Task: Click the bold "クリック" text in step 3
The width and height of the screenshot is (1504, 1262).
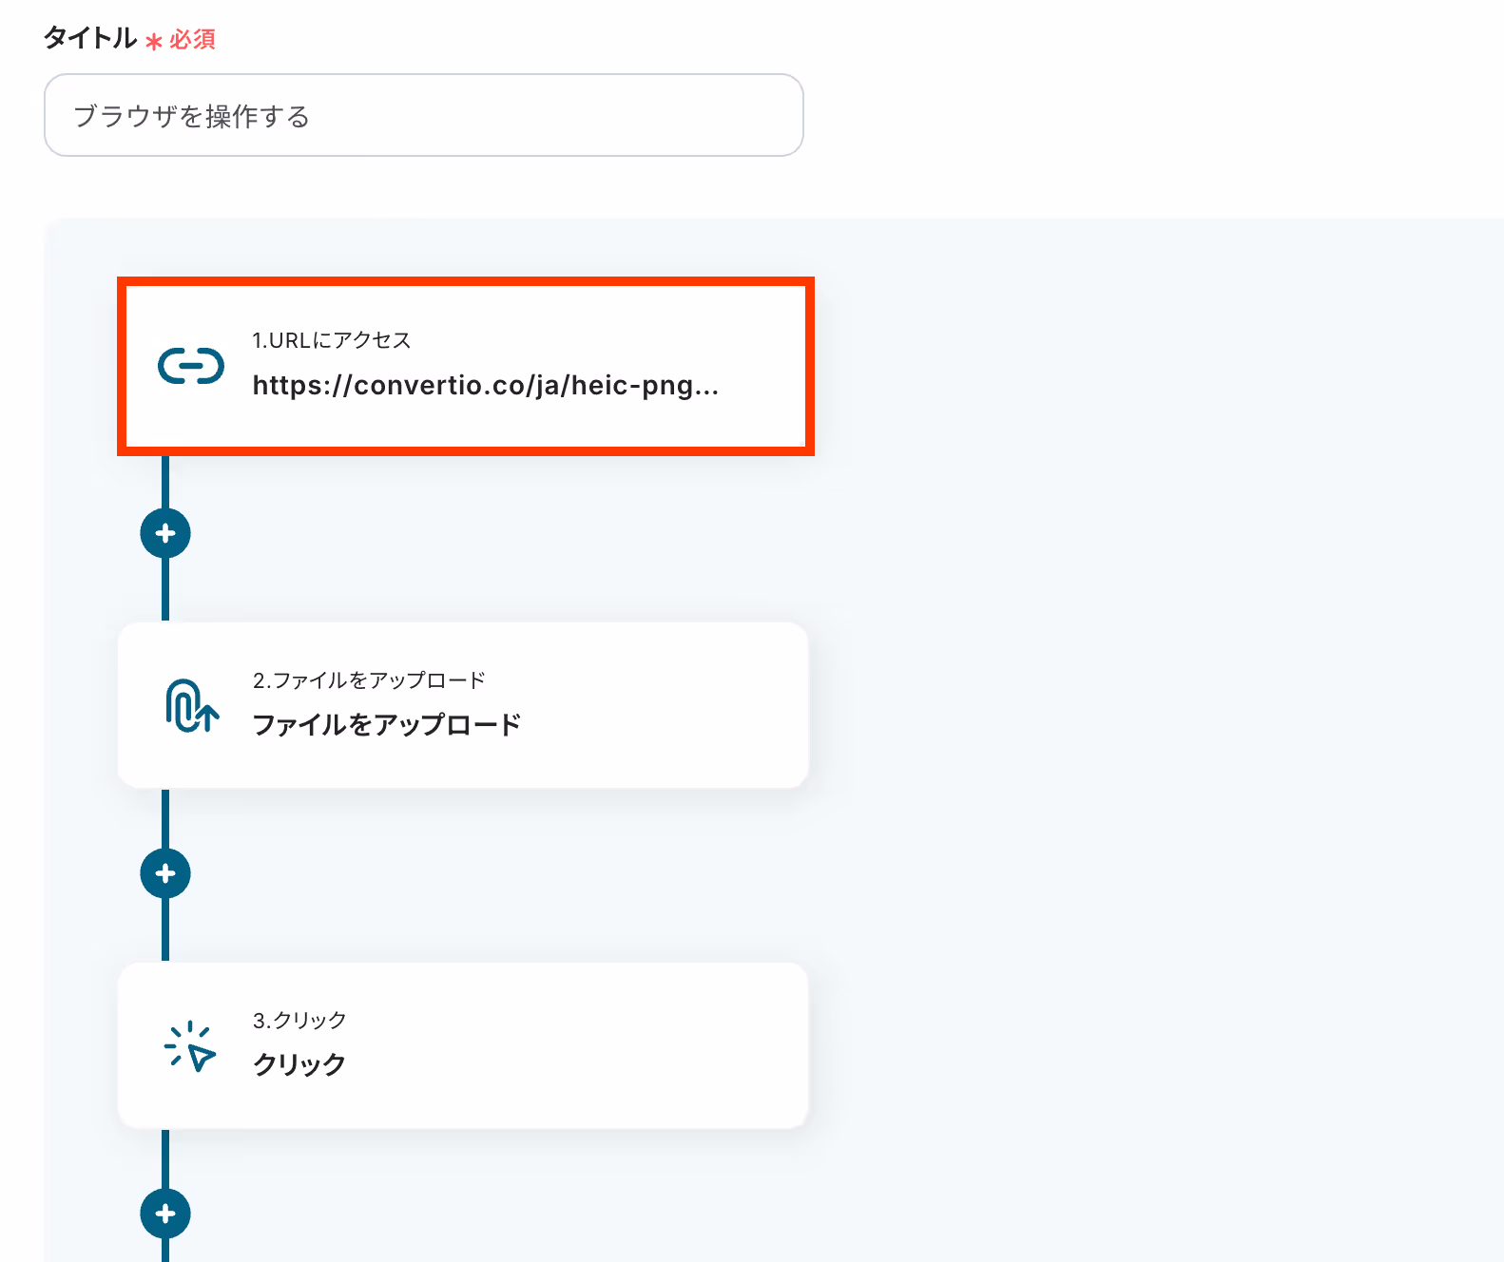Action: 299,1064
